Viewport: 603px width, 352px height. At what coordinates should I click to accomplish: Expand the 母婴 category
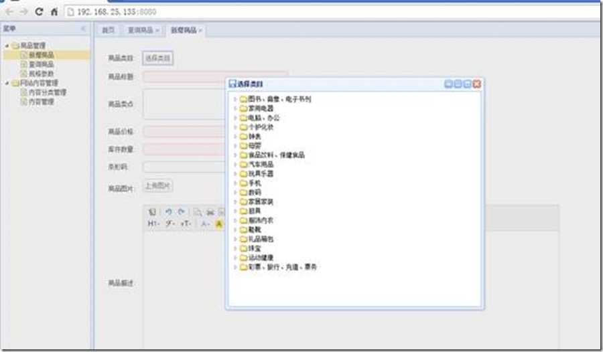[x=235, y=146]
